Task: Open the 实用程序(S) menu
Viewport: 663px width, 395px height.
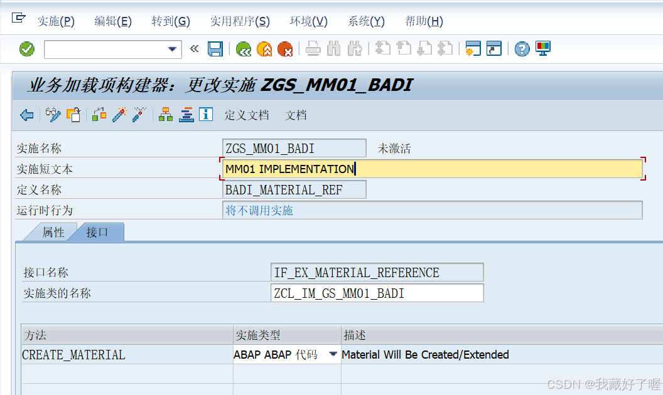Action: coord(240,21)
